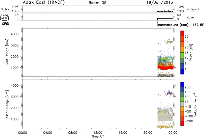Click the Velocity [m s⁻¹] colorbar
The width and height of the screenshot is (204, 138).
[x=182, y=104]
